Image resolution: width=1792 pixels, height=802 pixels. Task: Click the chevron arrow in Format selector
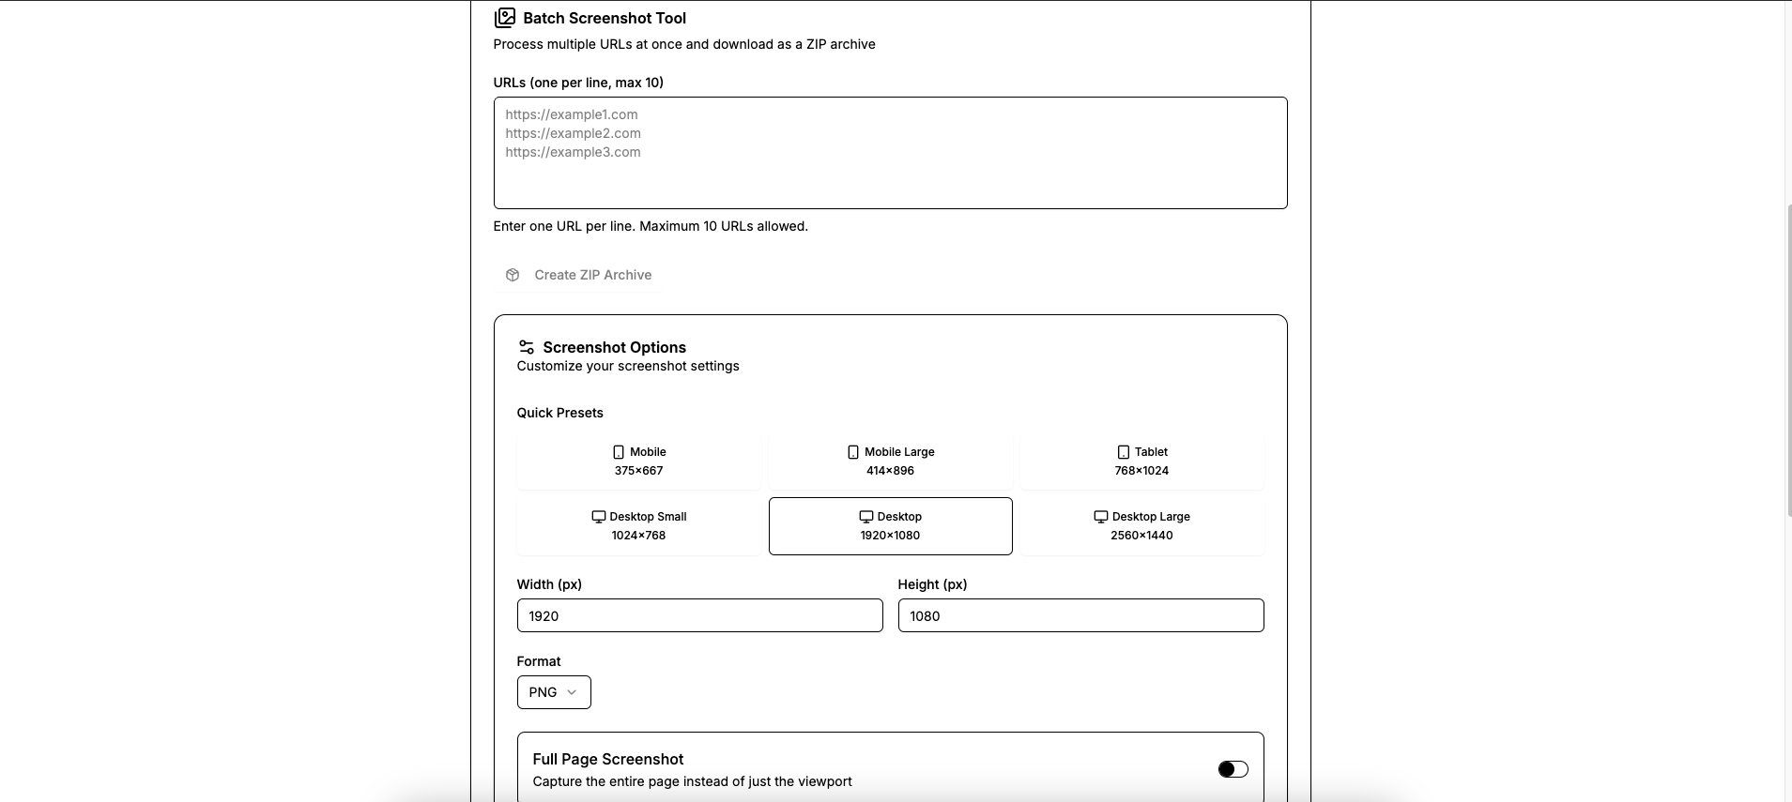pos(572,692)
